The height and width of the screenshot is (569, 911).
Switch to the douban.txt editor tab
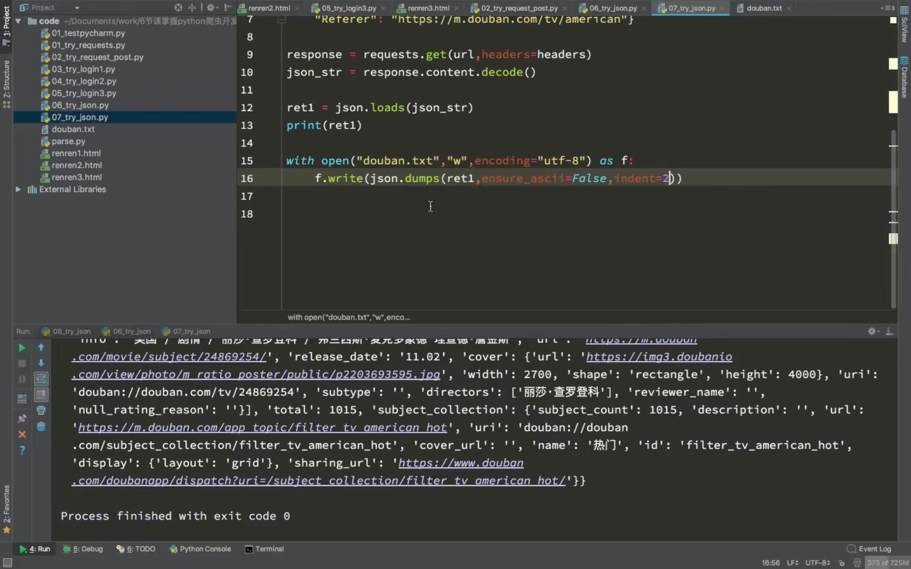pyautogui.click(x=764, y=8)
